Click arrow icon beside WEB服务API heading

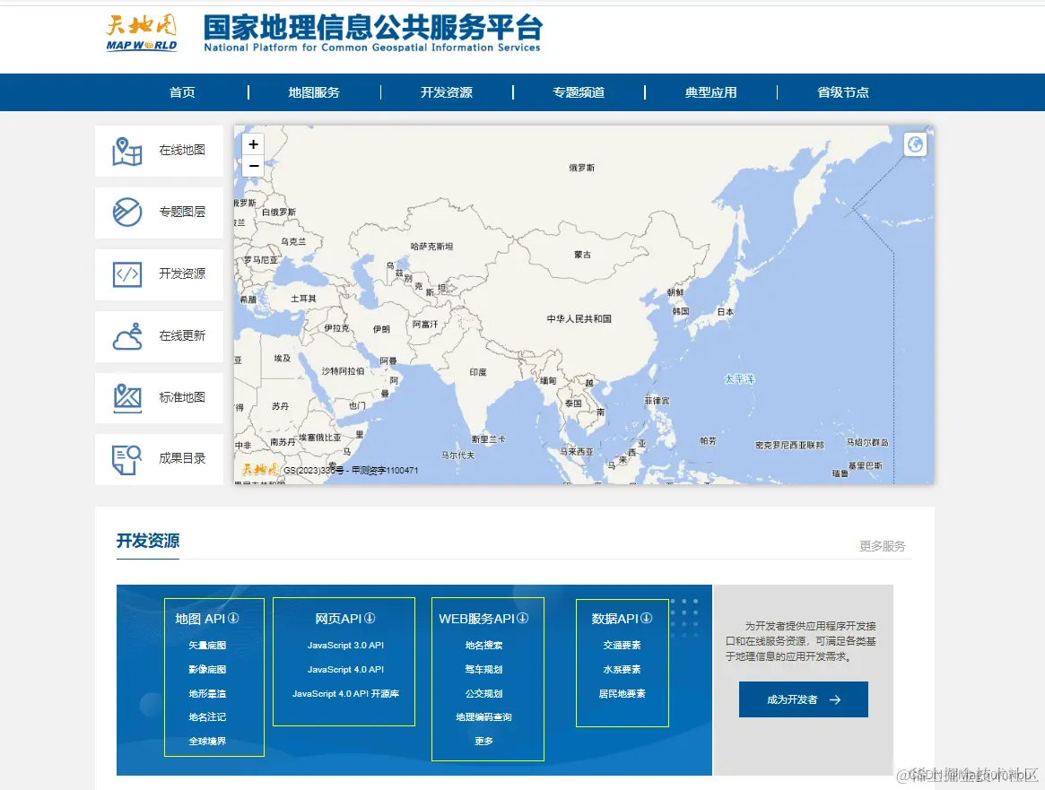tap(522, 618)
